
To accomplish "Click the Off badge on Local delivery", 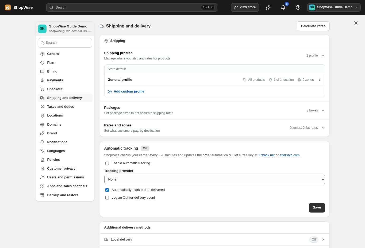I will point(314,239).
